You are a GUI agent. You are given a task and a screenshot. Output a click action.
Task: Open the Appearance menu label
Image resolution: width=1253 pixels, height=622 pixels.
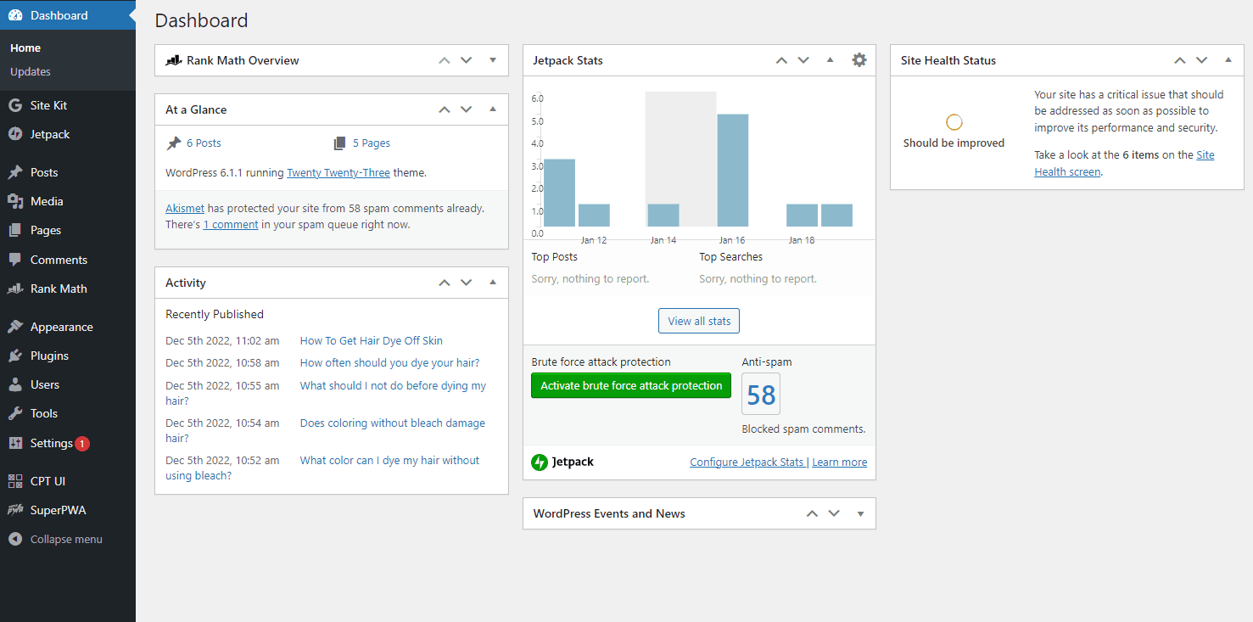(x=62, y=327)
